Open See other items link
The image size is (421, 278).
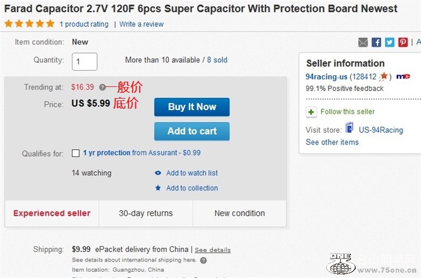click(x=332, y=142)
